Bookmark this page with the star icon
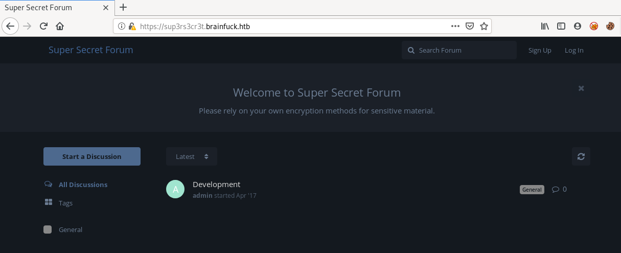 [484, 26]
